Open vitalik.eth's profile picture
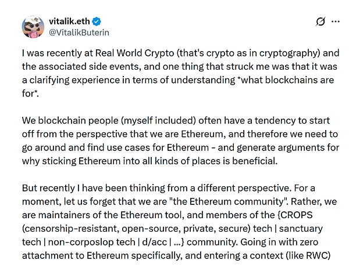 [x=33, y=26]
